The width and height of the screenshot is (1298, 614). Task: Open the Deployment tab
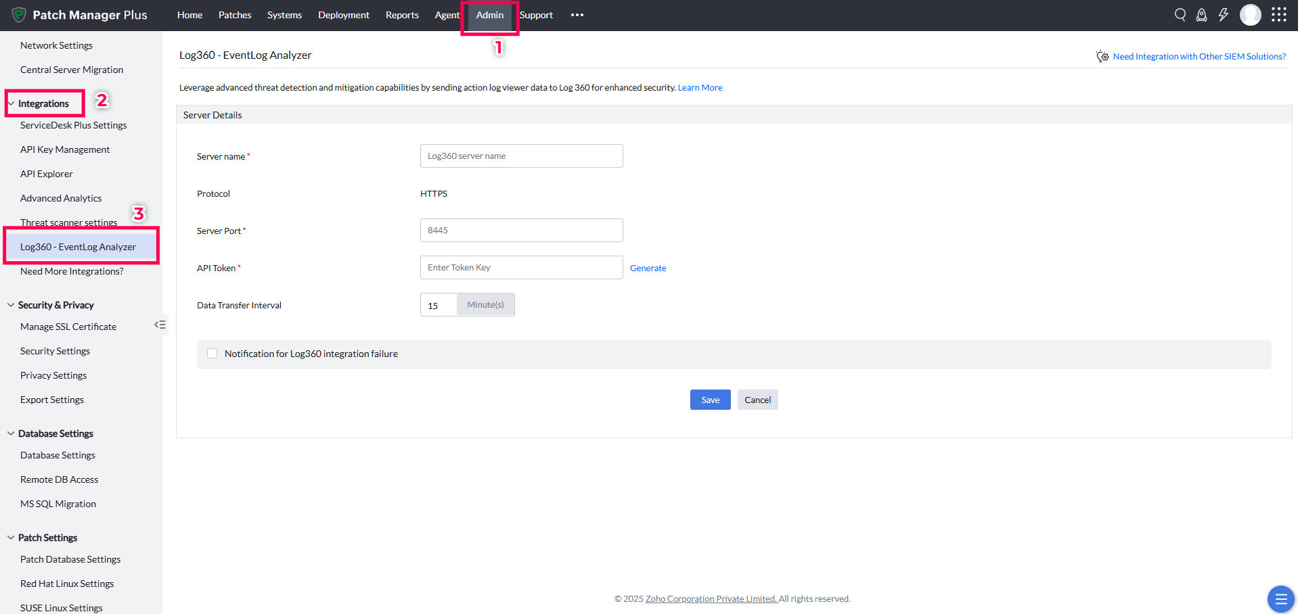344,15
